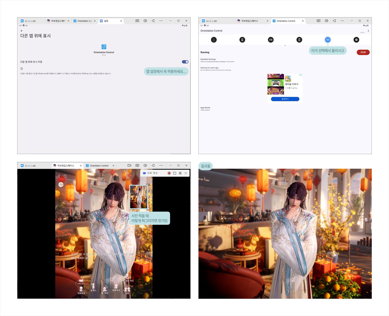Click triangle back icon in settings window title bar

pyautogui.click(x=153, y=21)
